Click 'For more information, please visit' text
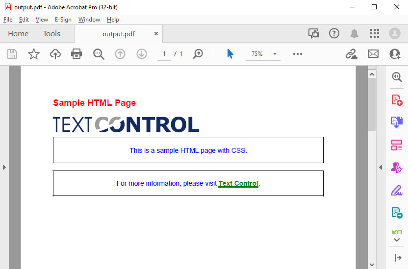Viewport: 408px width, 269px height. tap(167, 183)
